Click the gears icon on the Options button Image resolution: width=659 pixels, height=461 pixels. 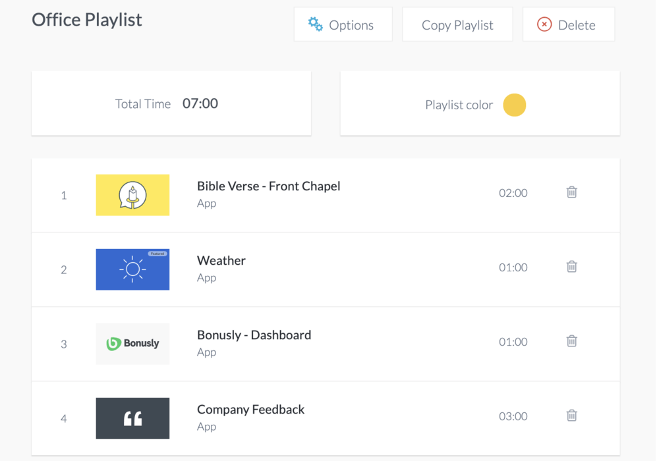[315, 24]
